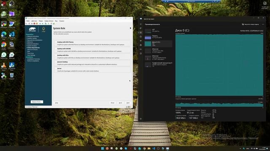Open Visual Studio Code desktop shortcut

[x=12, y=35]
